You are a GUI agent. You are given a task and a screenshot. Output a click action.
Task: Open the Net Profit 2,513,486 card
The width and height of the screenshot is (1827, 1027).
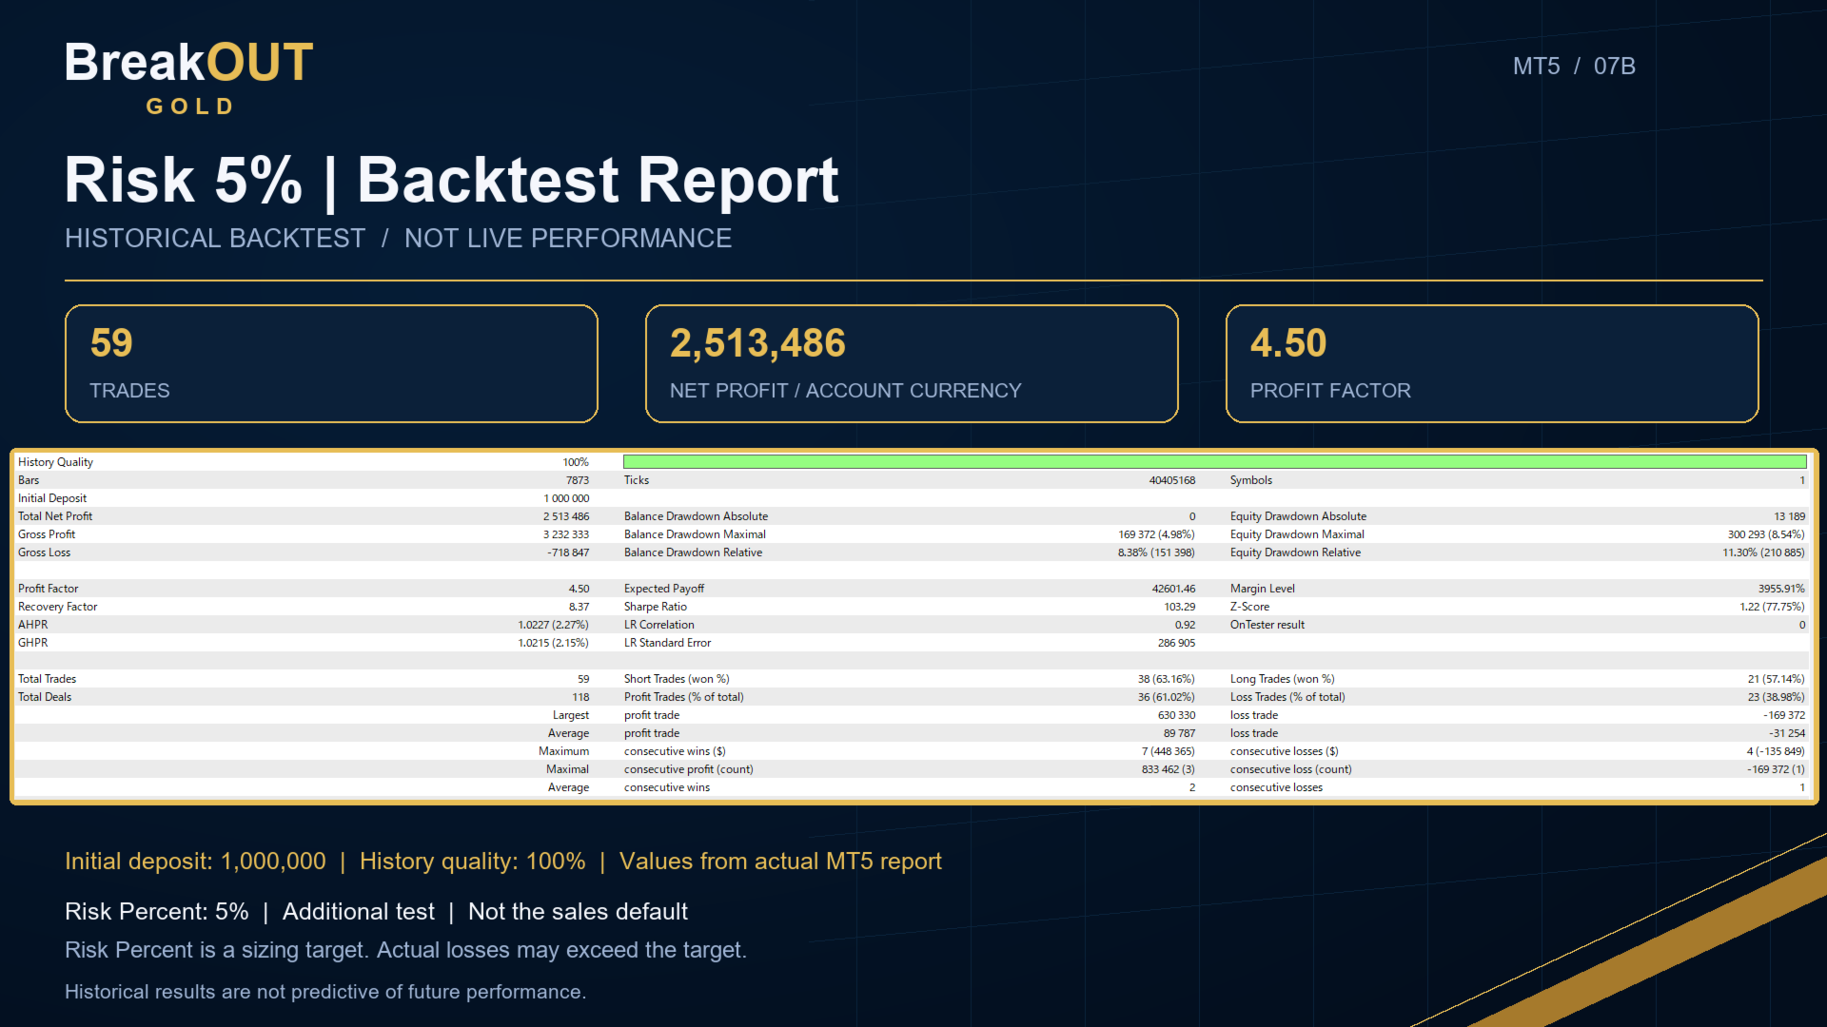[912, 363]
